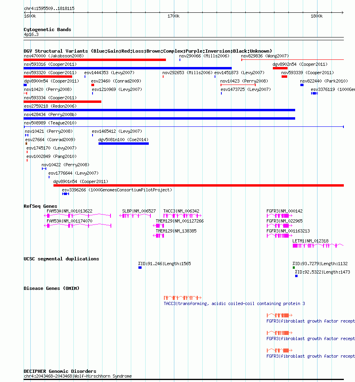Click the dgv8900n54 (Cooper2011) label
355x382 pixels.
click(51, 81)
